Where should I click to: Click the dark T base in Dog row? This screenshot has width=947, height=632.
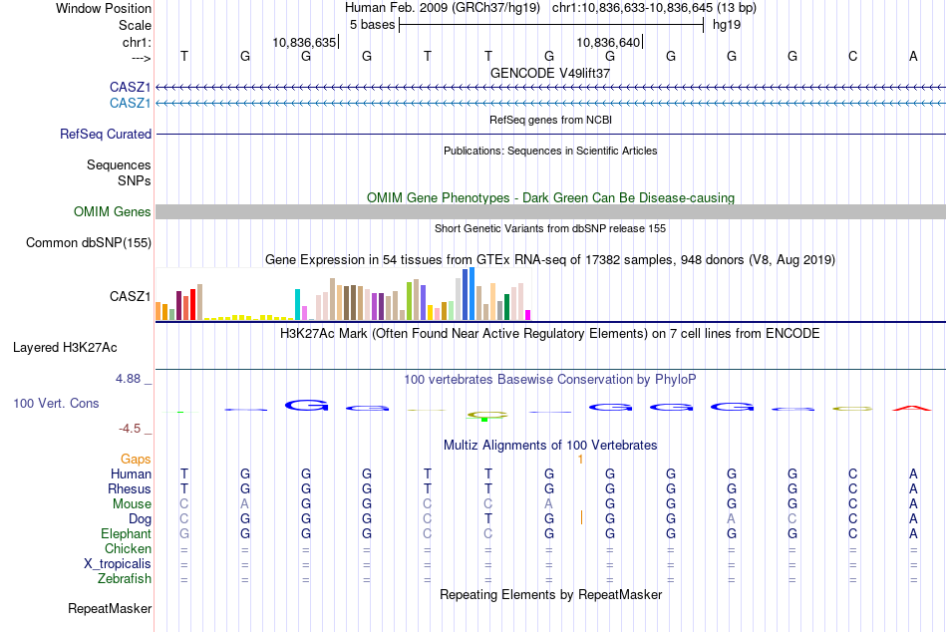pos(488,518)
